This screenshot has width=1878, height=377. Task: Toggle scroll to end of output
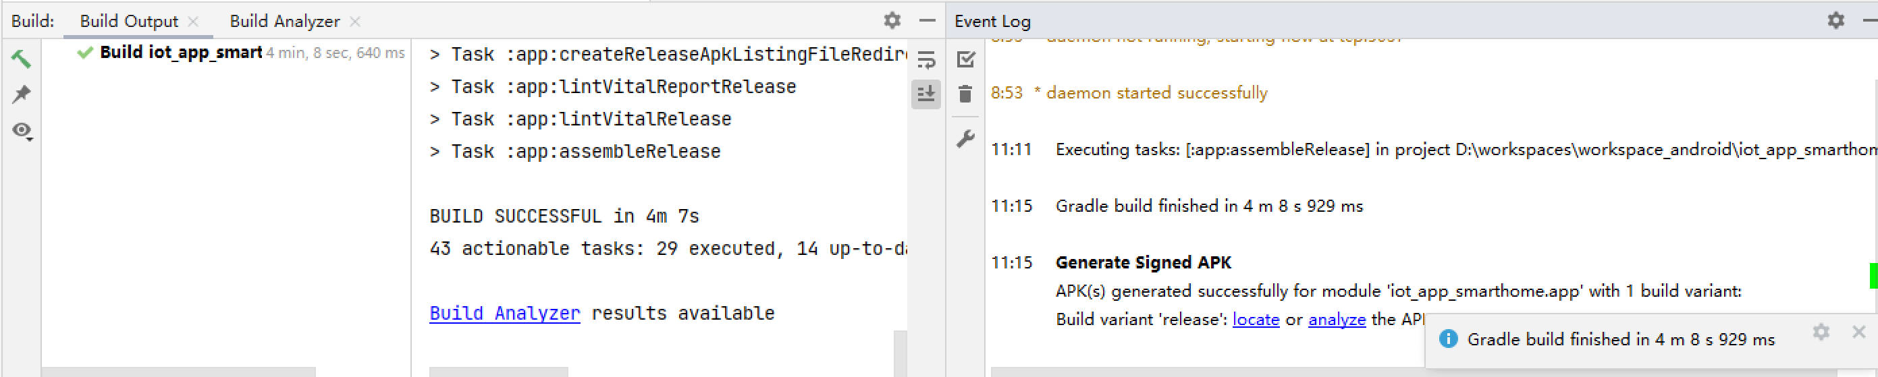point(926,94)
